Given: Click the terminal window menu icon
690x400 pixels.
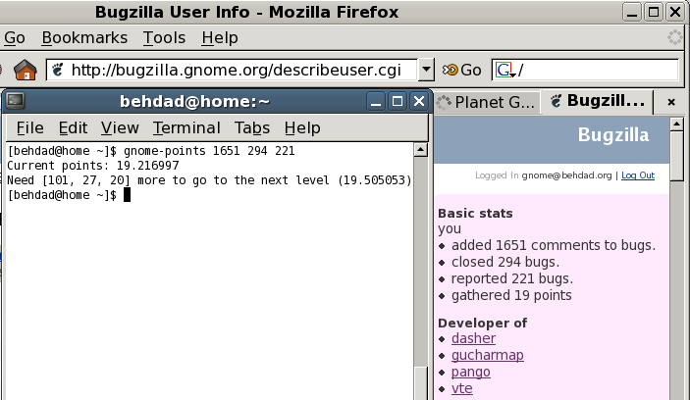Looking at the screenshot, I should (15, 101).
